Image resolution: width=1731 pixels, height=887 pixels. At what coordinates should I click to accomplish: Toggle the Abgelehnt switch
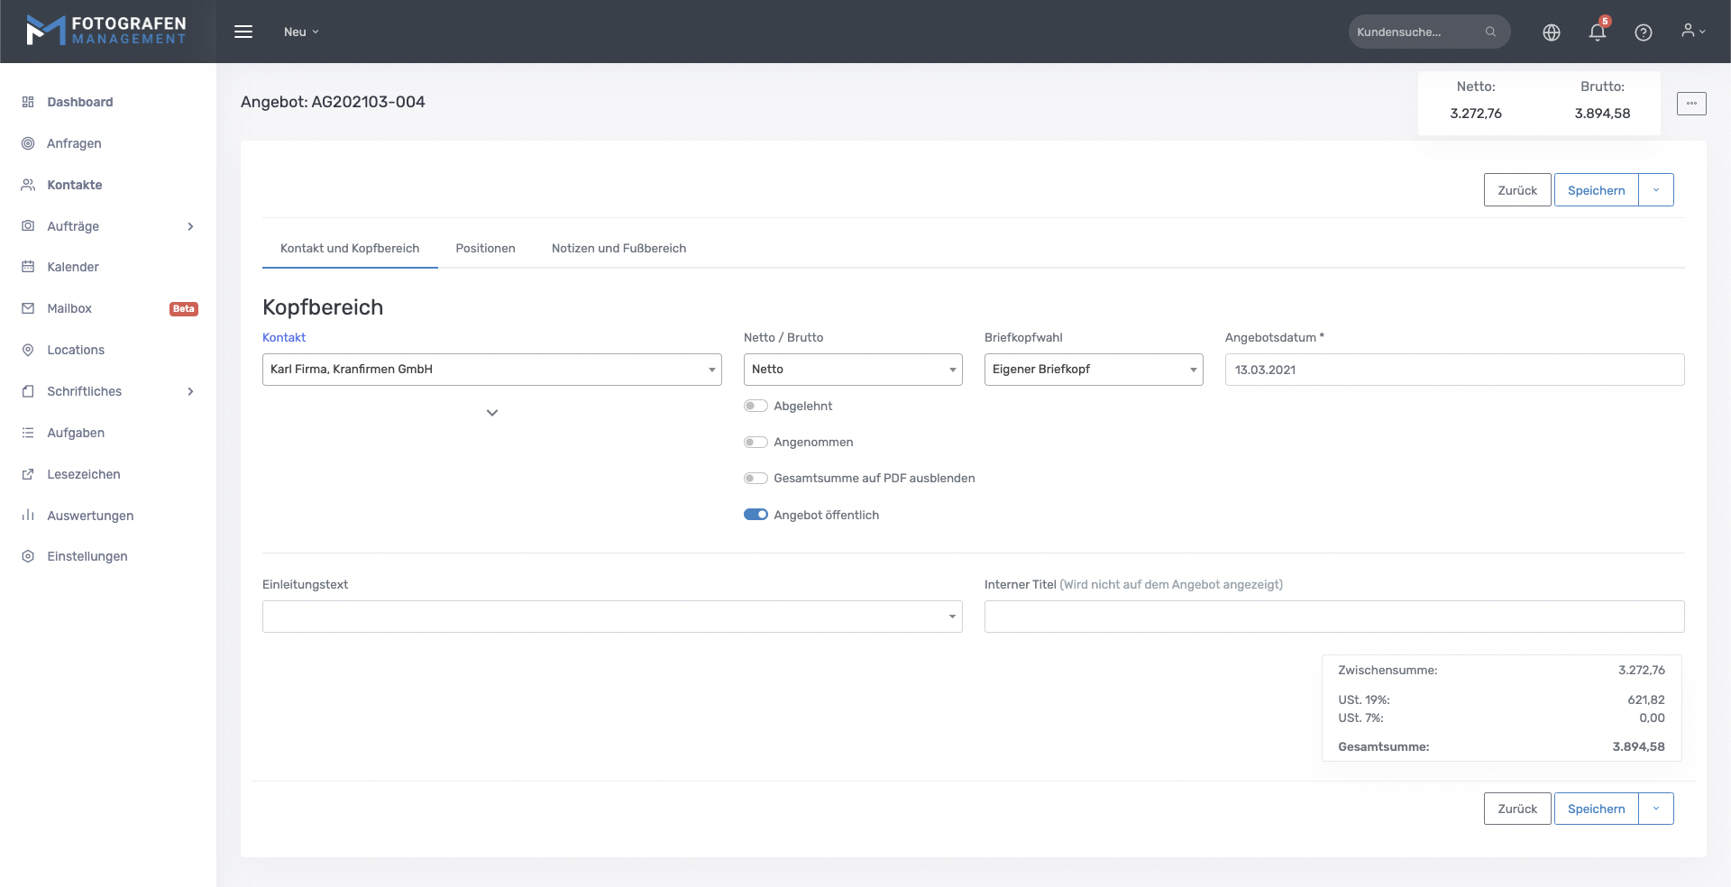[x=756, y=406]
